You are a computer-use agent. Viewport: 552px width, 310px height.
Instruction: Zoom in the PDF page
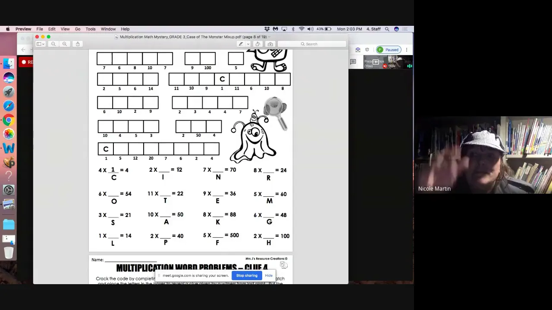pos(64,44)
